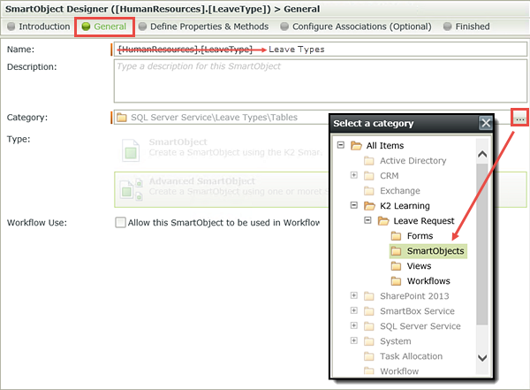
Task: Expand the CRM folder node
Action: [354, 175]
